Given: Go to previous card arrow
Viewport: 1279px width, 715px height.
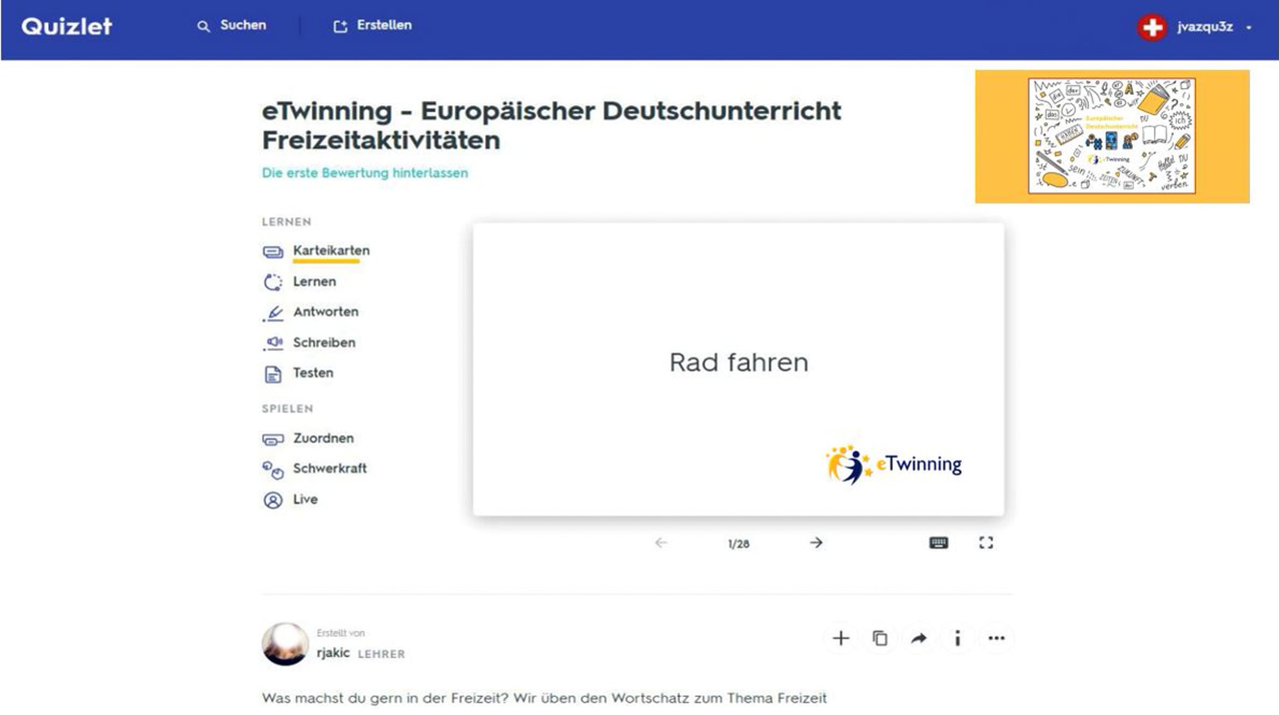Looking at the screenshot, I should pos(661,543).
